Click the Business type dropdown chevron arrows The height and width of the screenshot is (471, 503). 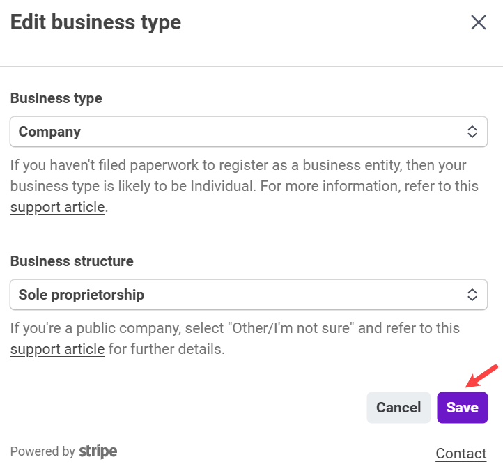[472, 132]
